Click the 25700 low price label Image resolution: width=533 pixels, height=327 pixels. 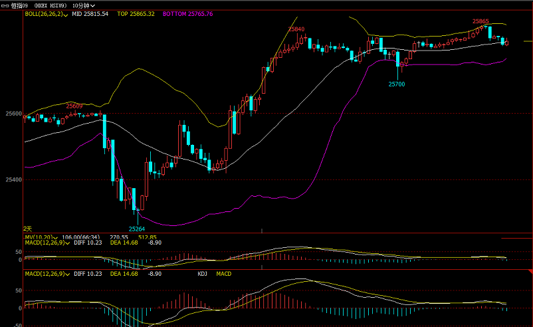397,84
